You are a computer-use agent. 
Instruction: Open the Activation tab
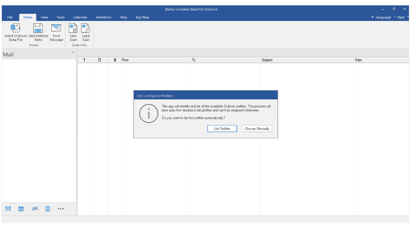pos(104,17)
